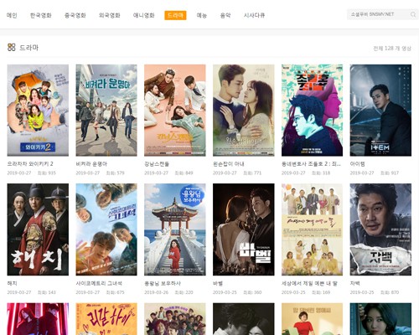419x335 pixels.
Task: Go to the 중국영화 category
Action: (x=75, y=15)
